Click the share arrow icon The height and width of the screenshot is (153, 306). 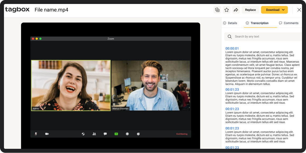[236, 10]
